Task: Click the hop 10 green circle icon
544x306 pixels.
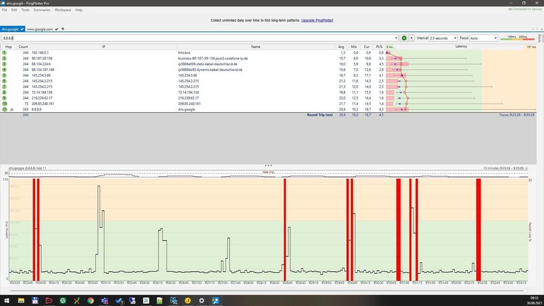Action: point(4,104)
